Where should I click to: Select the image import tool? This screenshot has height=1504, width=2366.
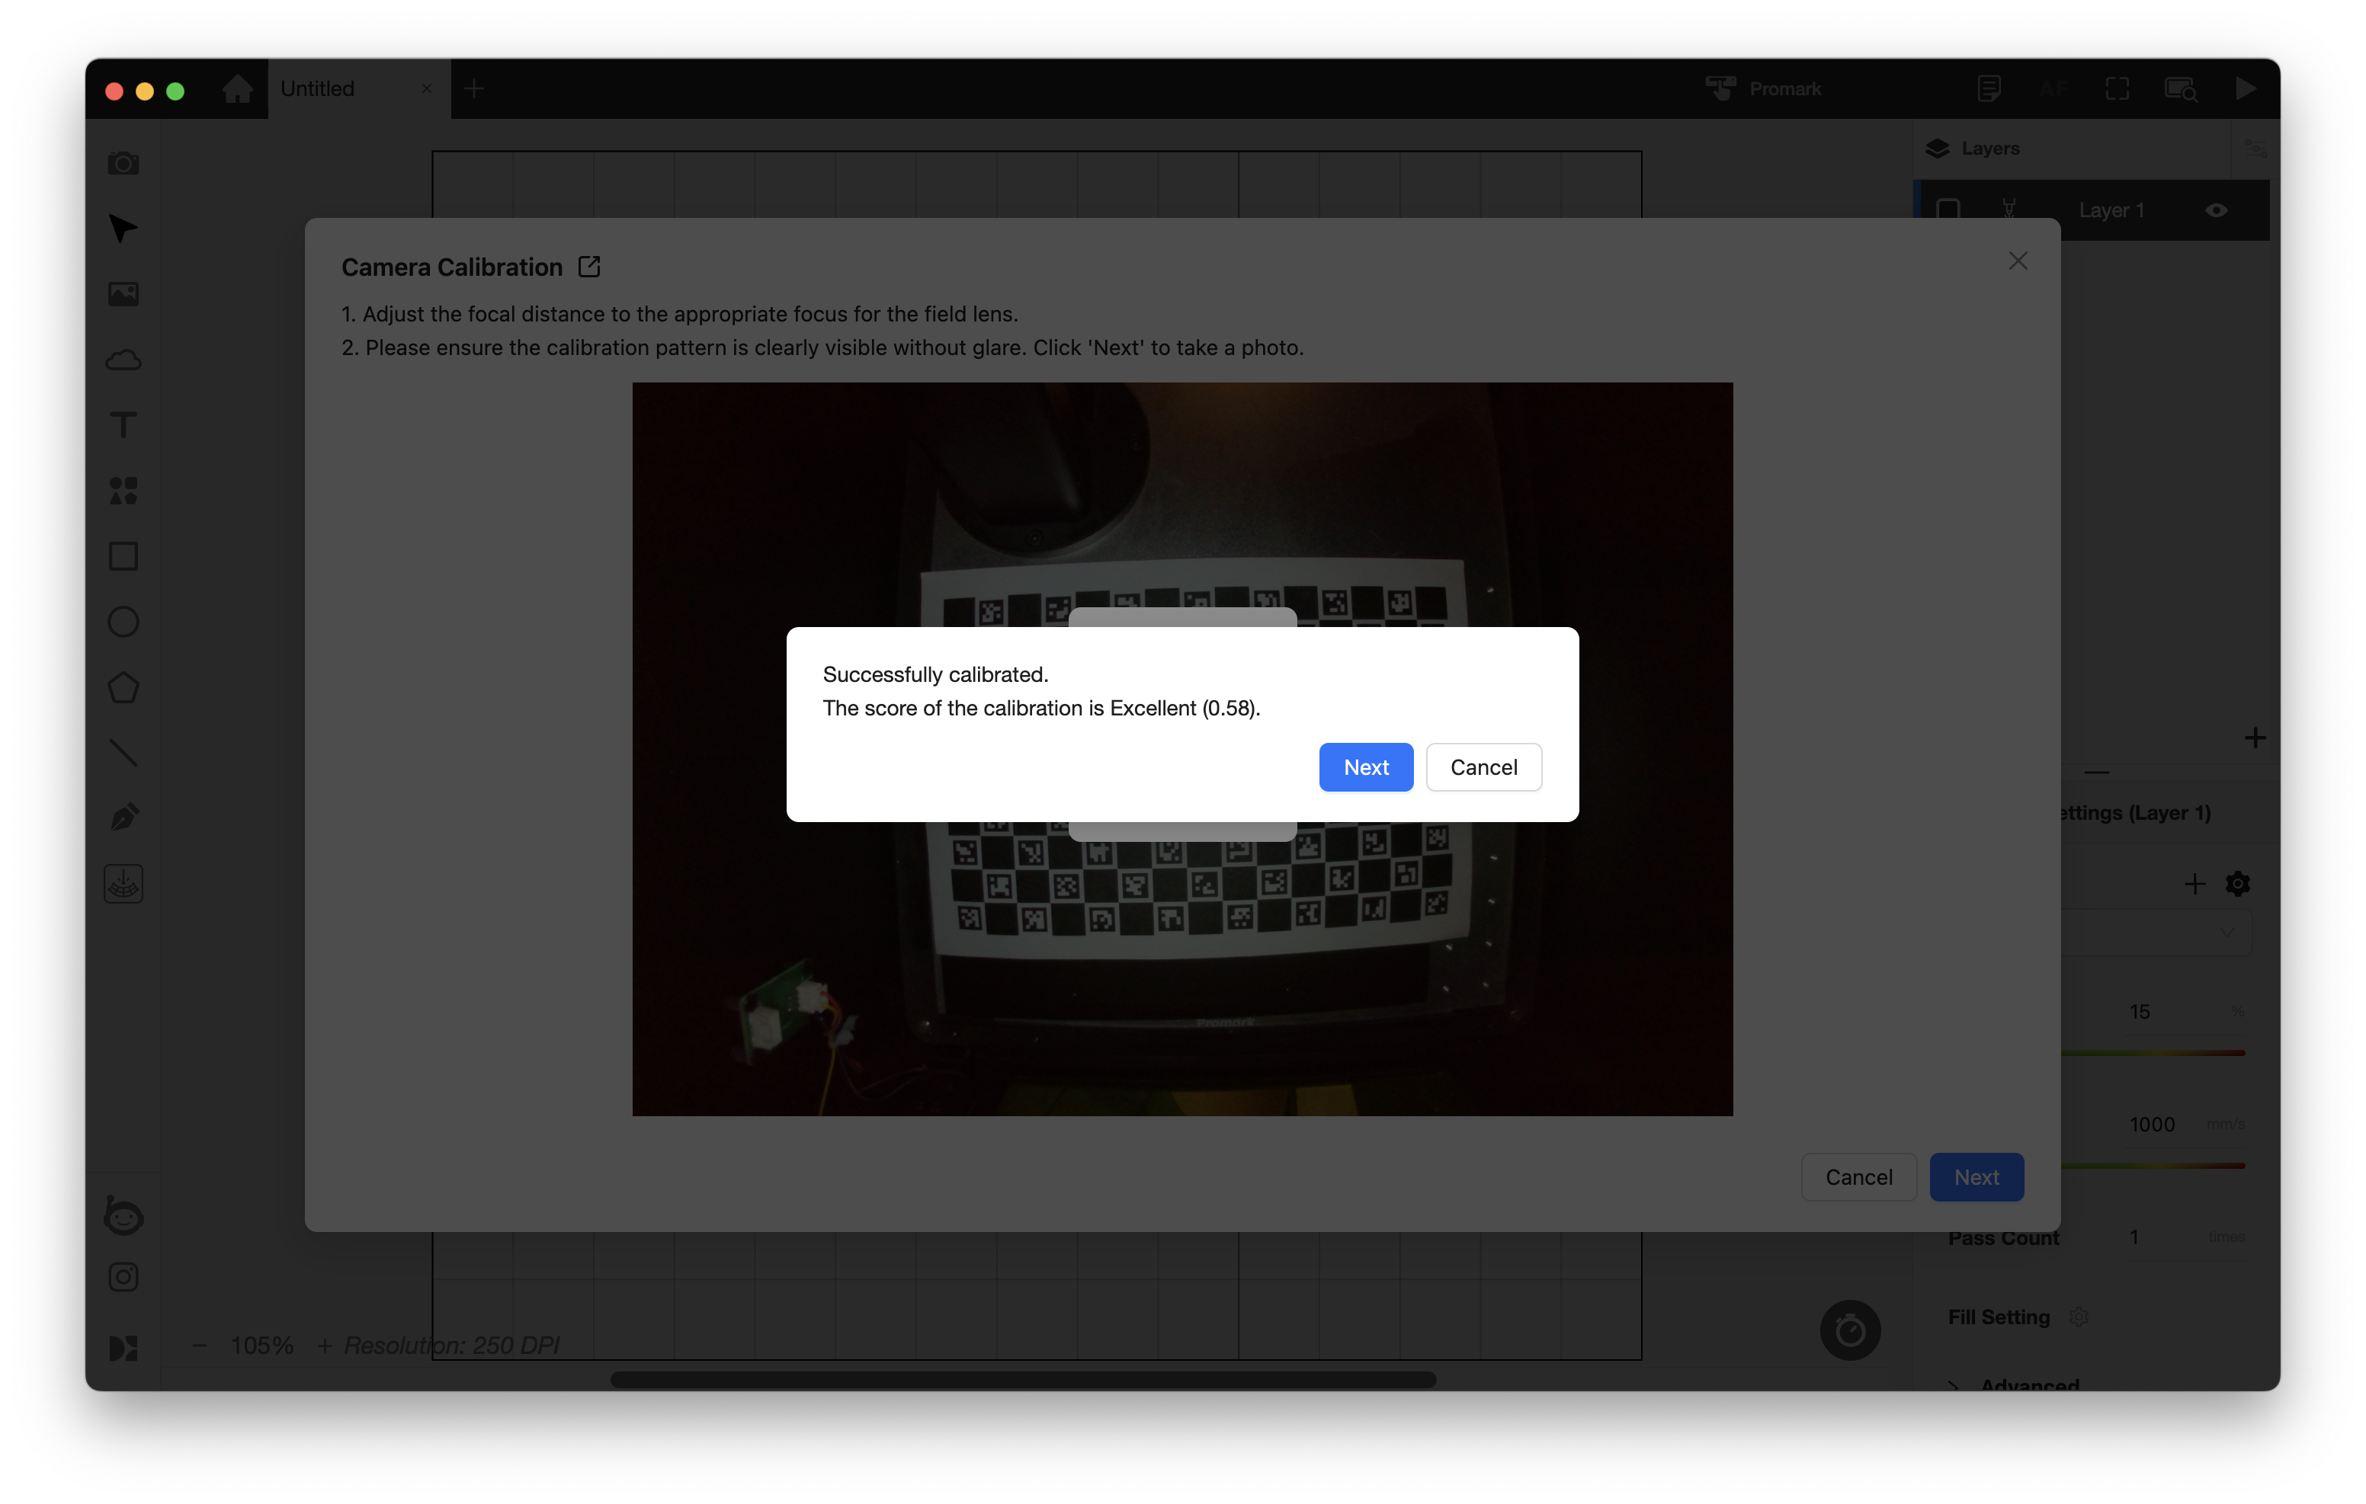123,294
